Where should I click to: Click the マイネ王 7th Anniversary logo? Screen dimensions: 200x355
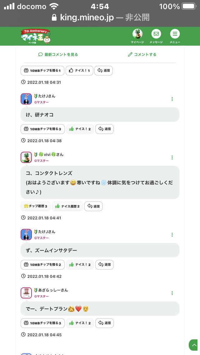point(36,36)
